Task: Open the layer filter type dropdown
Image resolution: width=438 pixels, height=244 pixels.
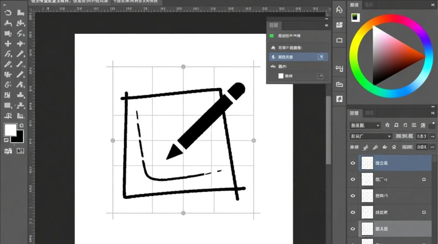Action: pyautogui.click(x=365, y=125)
